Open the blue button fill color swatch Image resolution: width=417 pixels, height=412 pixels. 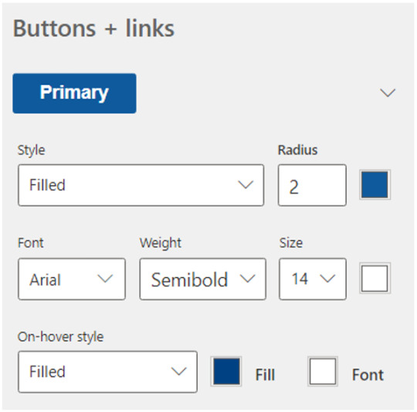click(375, 184)
